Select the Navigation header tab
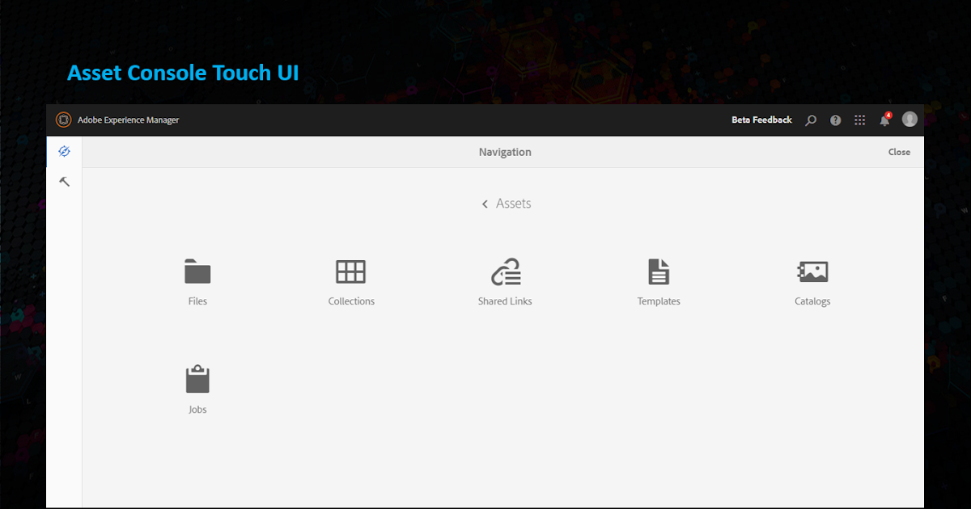 (x=505, y=152)
